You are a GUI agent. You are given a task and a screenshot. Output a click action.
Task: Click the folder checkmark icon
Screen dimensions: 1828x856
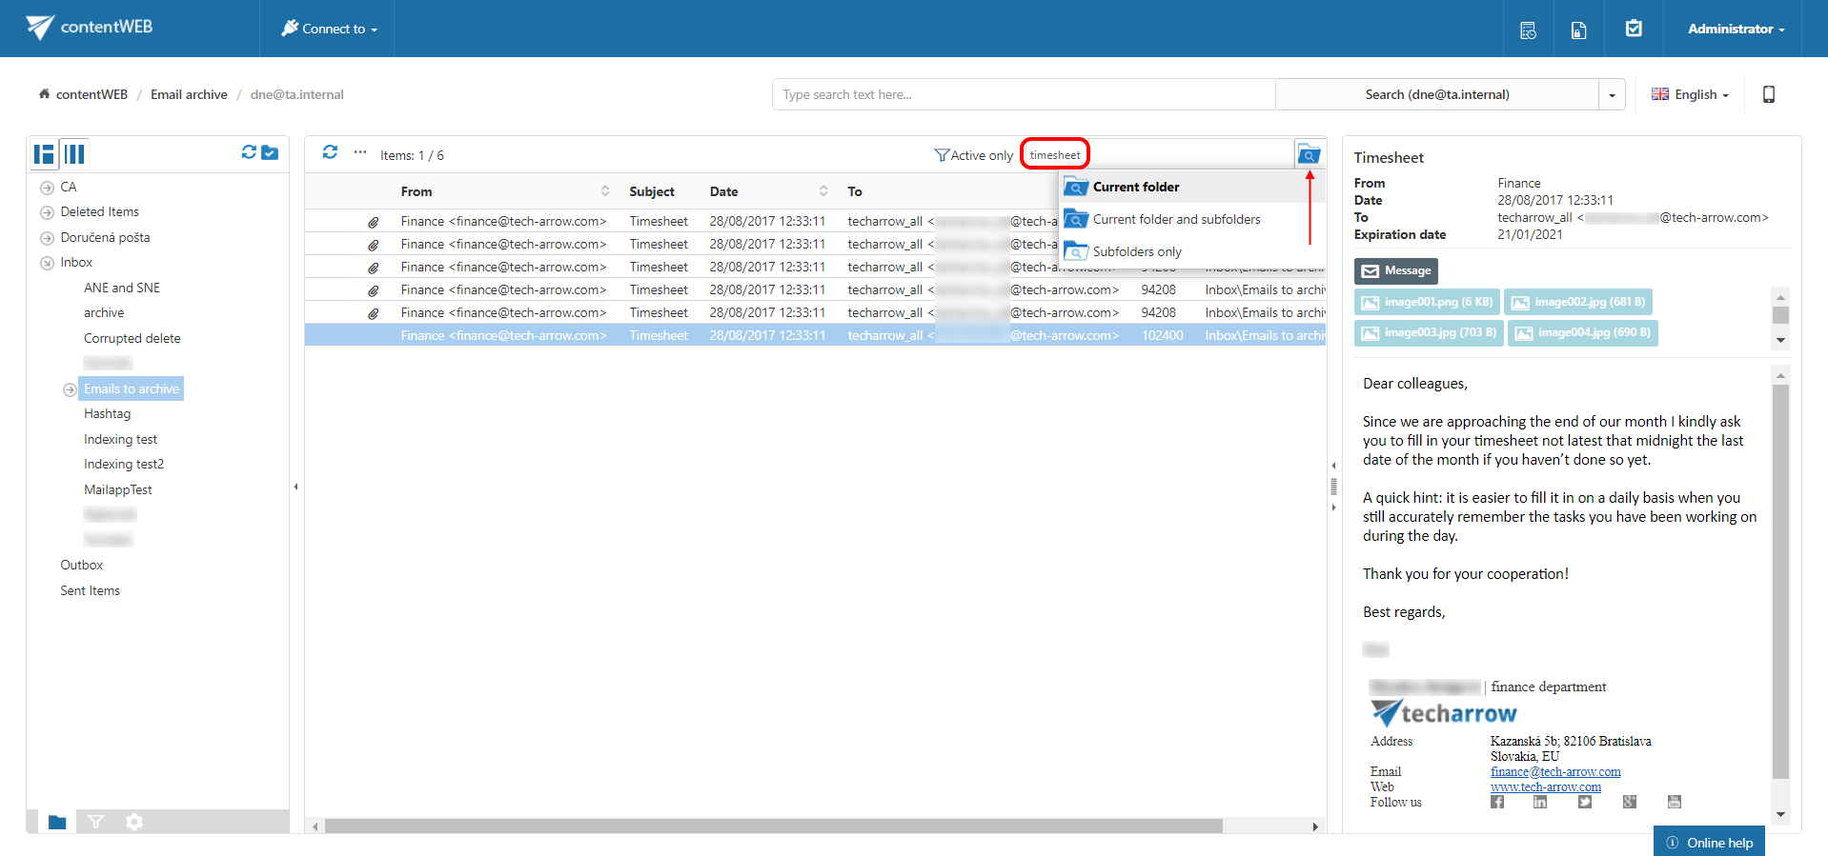point(270,152)
